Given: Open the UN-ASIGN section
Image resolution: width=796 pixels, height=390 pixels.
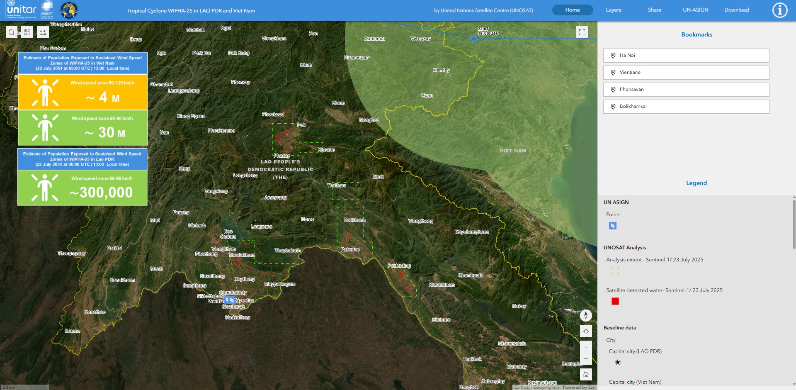Looking at the screenshot, I should [695, 10].
